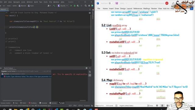Image resolution: width=195 pixels, height=110 pixels.
Task: Open the Terminal tool window button
Action: pos(43,103)
